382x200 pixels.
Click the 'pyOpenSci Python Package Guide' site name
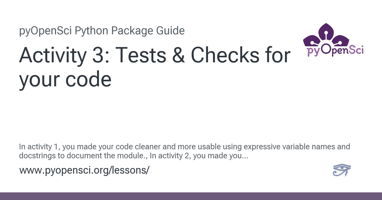(102, 31)
